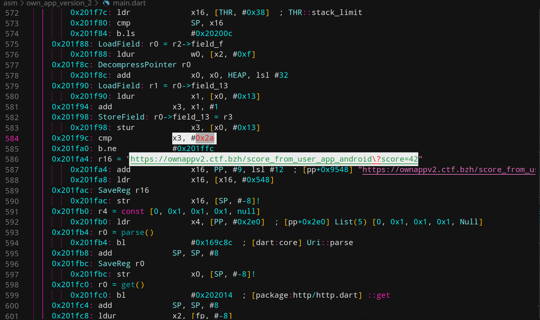Click SaveReg r16 on line 589
The height and width of the screenshot is (320, 540).
(123, 190)
